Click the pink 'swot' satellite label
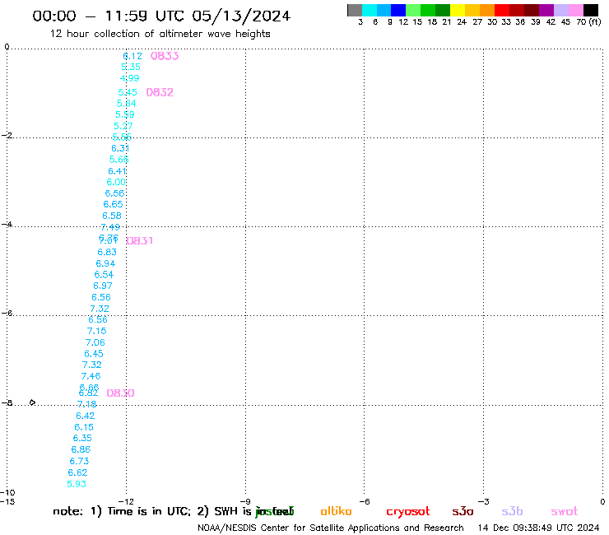Image resolution: width=609 pixels, height=535 pixels. 565,512
